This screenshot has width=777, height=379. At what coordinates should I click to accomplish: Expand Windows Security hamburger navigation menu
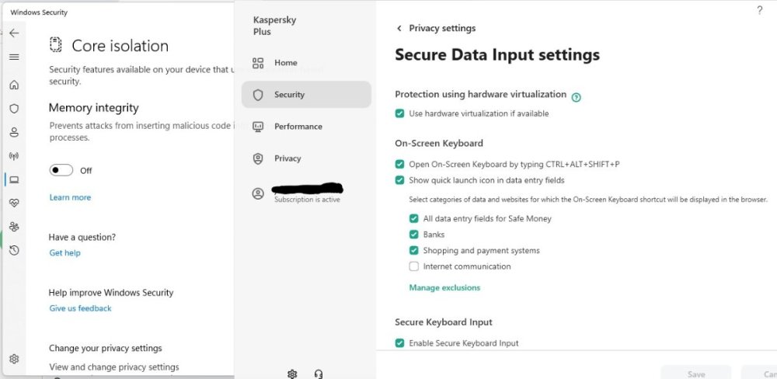tap(14, 57)
